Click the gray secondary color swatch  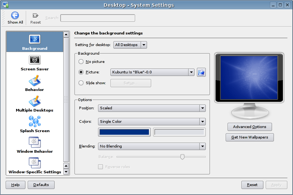click(179, 132)
